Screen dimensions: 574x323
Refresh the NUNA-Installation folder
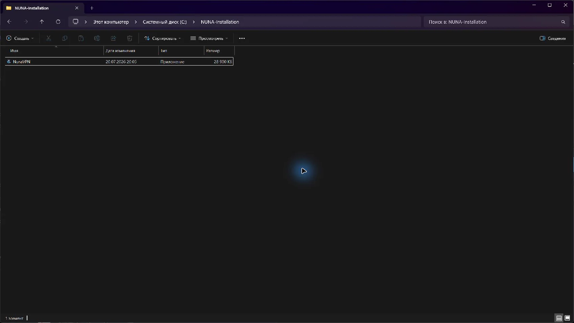[58, 22]
